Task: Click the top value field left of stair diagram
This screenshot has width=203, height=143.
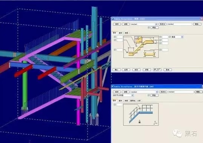Action: coord(120,37)
